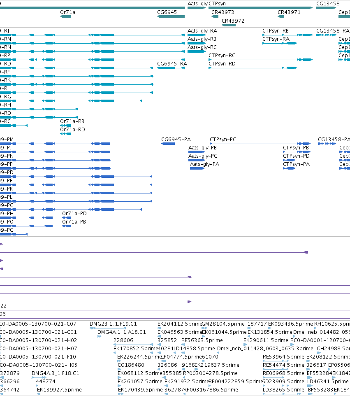Select the EK170852.5prime label
Viewport: 350px width, 396px height.
pyautogui.click(x=135, y=349)
